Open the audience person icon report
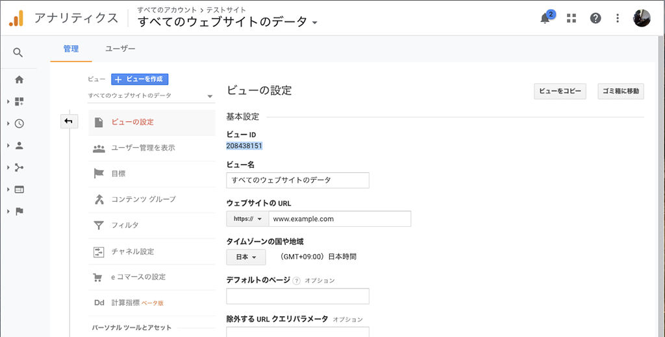The height and width of the screenshot is (337, 665). click(19, 146)
